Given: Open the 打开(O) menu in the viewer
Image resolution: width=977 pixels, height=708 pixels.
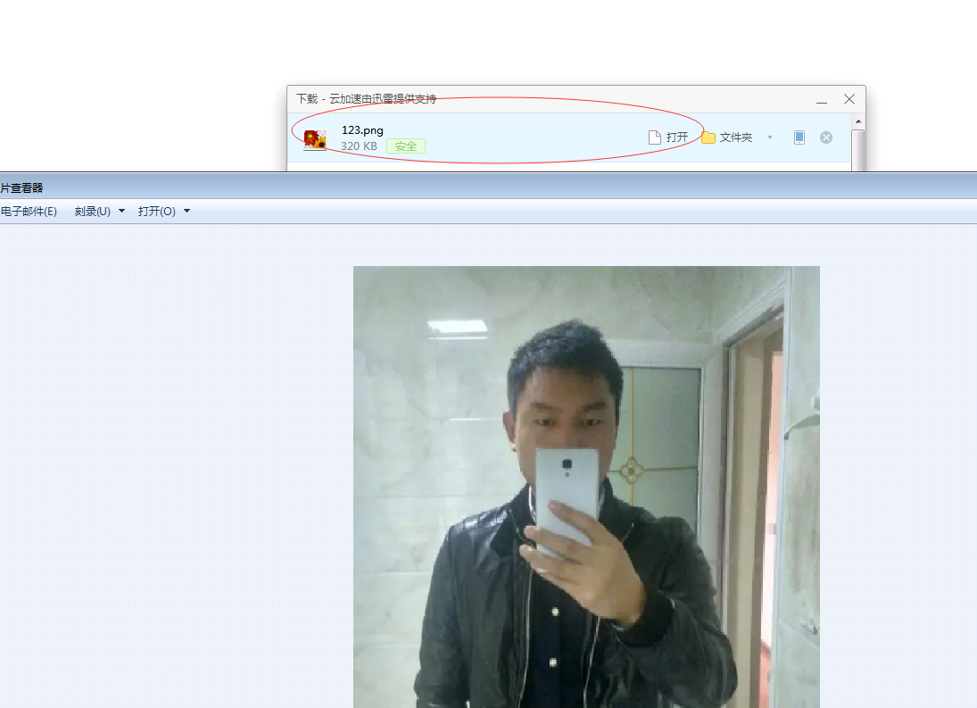Looking at the screenshot, I should pos(156,212).
